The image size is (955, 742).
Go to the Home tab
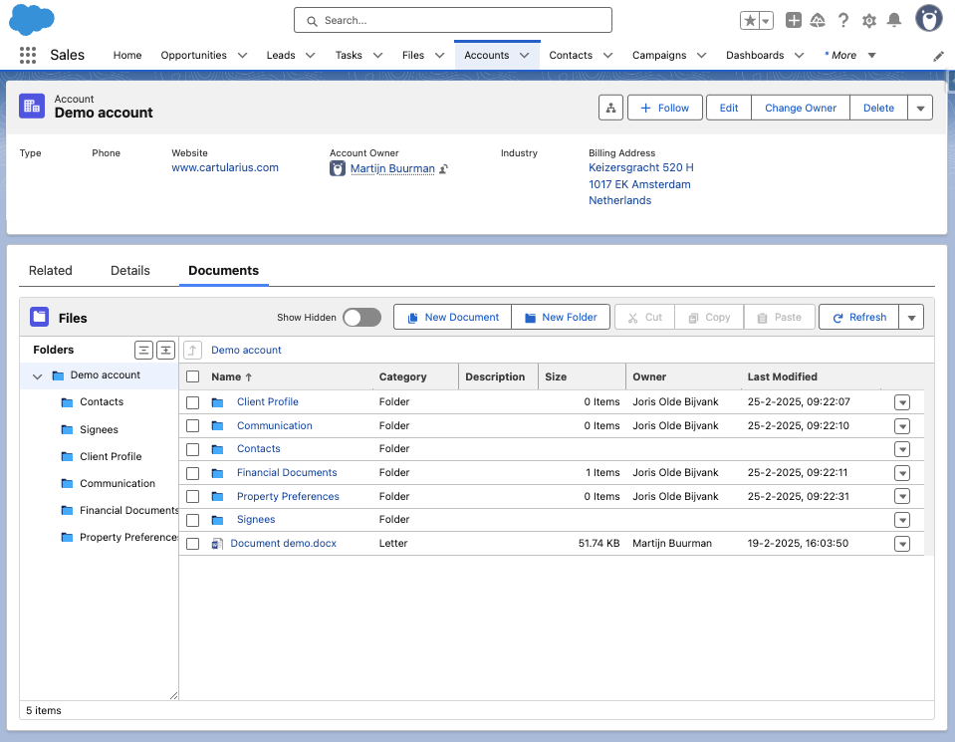(127, 56)
